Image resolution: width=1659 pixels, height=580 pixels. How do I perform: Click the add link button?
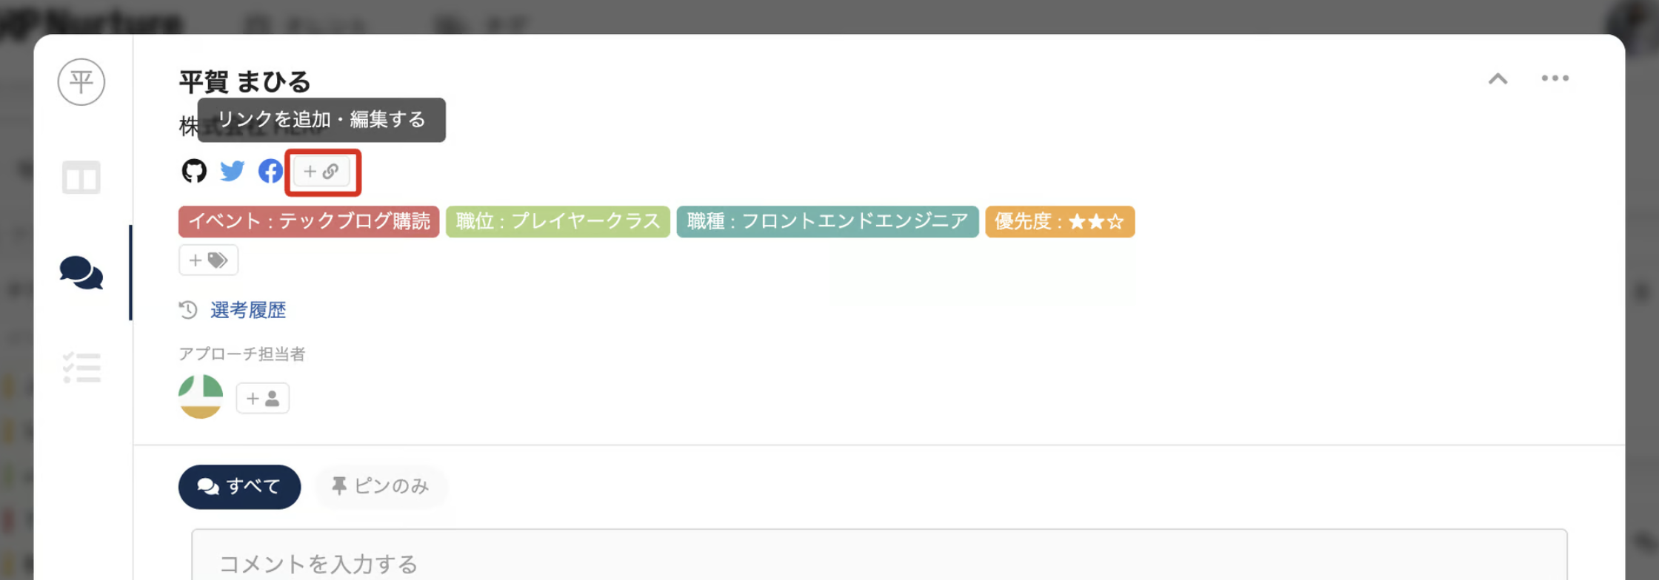pos(322,172)
